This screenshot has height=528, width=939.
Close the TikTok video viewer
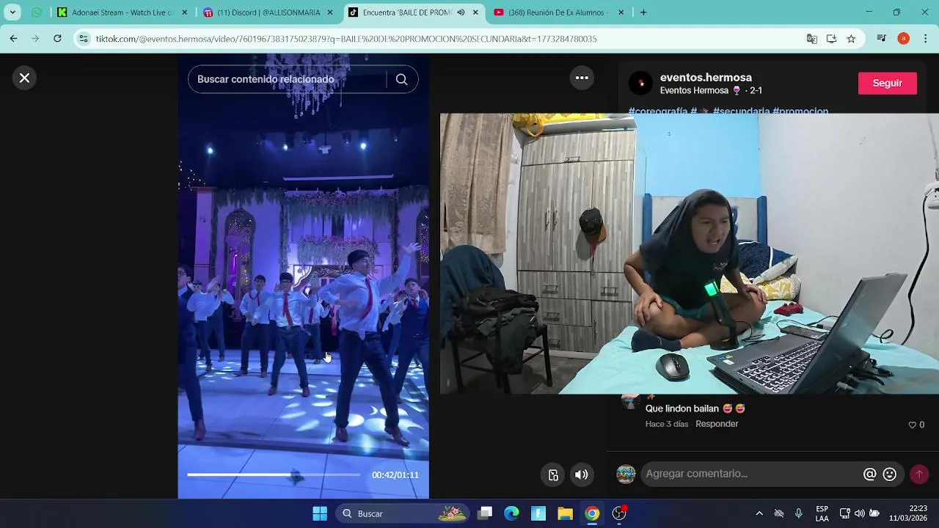click(x=24, y=78)
